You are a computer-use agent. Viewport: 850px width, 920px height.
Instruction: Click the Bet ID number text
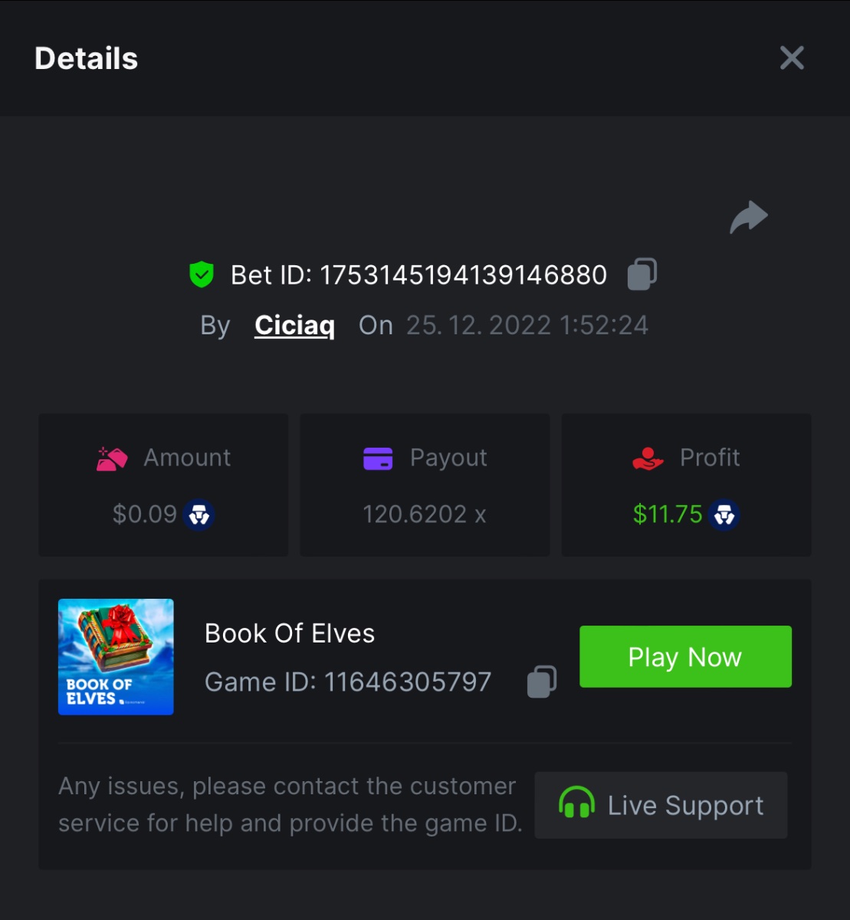[463, 275]
